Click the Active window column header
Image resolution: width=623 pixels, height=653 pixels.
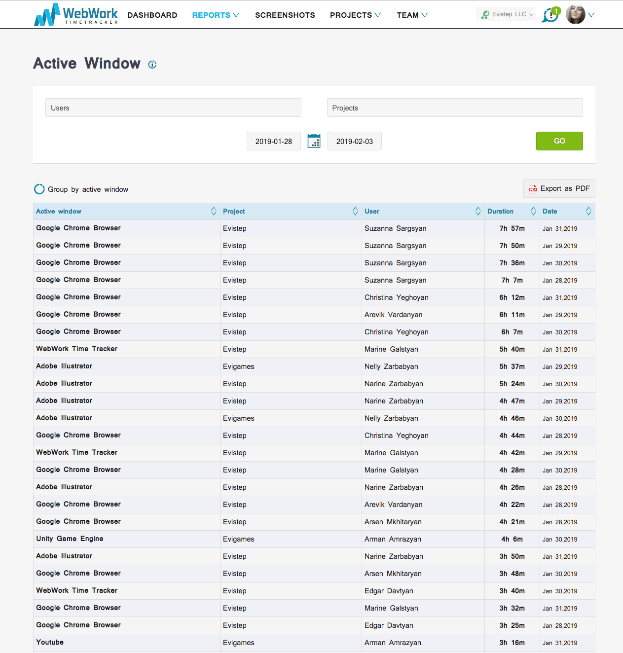pos(59,211)
